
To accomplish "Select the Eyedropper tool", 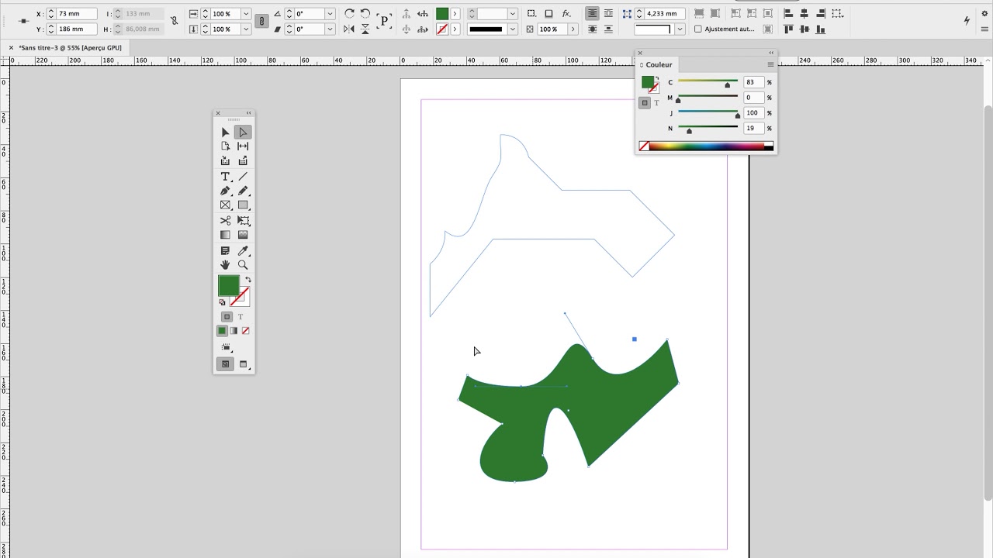I will (243, 251).
